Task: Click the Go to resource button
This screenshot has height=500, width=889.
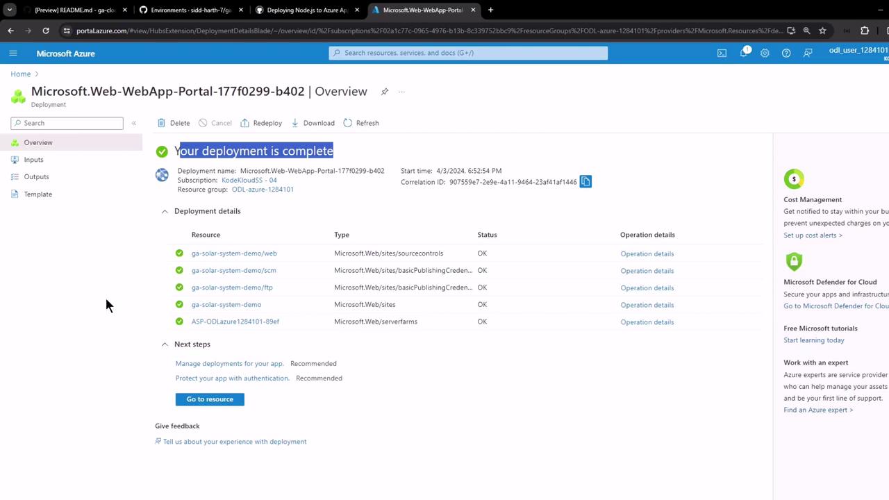Action: pos(210,399)
